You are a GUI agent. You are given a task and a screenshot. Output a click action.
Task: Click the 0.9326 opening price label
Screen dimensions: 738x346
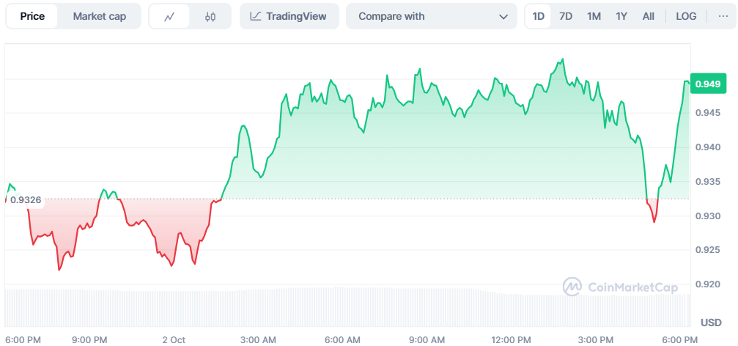coord(26,200)
